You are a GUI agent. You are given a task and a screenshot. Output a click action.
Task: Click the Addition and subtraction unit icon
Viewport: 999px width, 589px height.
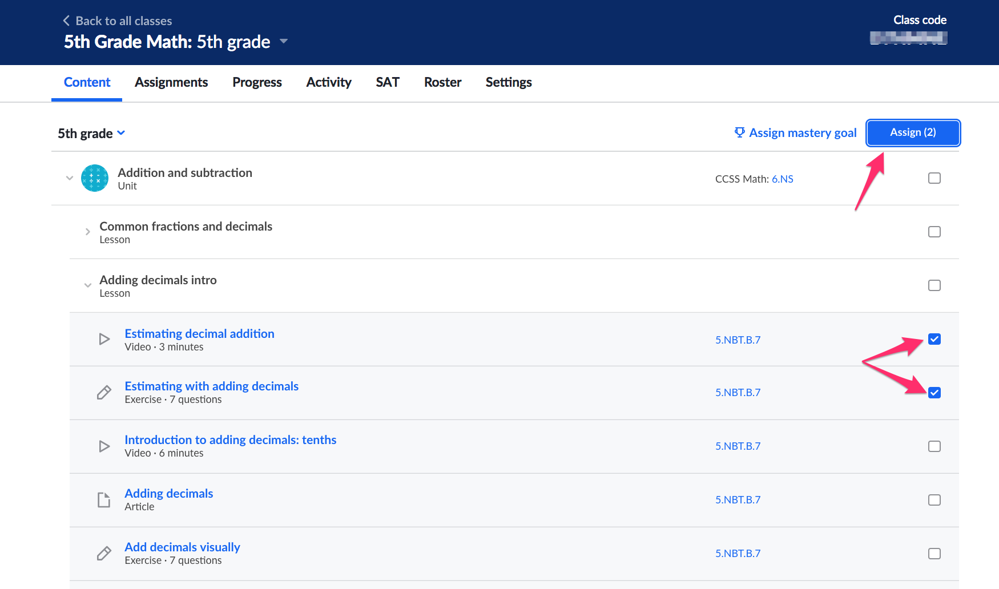95,178
